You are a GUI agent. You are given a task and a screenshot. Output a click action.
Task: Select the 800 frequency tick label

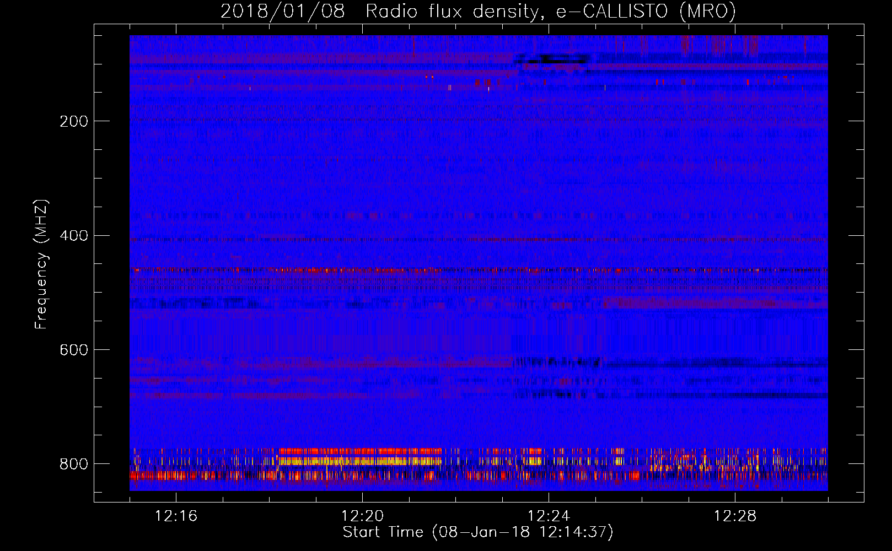pyautogui.click(x=74, y=464)
